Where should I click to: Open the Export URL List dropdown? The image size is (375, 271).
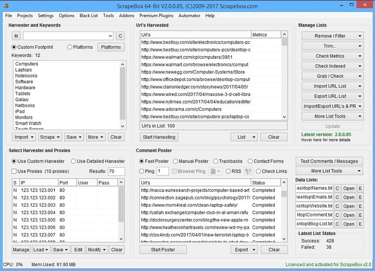point(332,96)
